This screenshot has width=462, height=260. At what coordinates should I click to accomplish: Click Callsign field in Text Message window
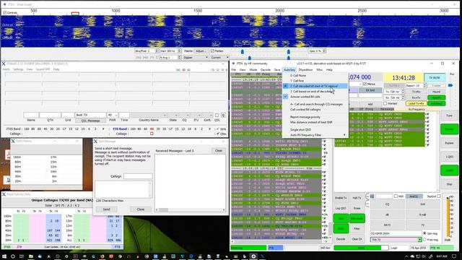tap(138, 176)
